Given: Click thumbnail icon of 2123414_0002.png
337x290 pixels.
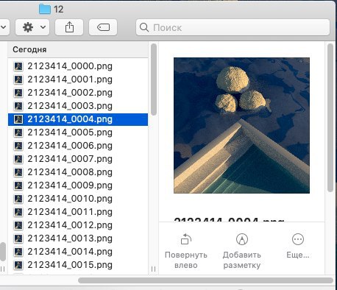Looking at the screenshot, I should pos(18,93).
